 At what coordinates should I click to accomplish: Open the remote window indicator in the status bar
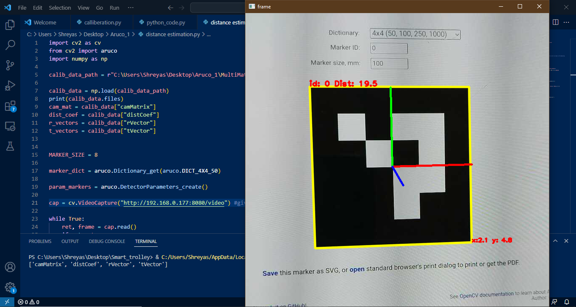[x=7, y=302]
